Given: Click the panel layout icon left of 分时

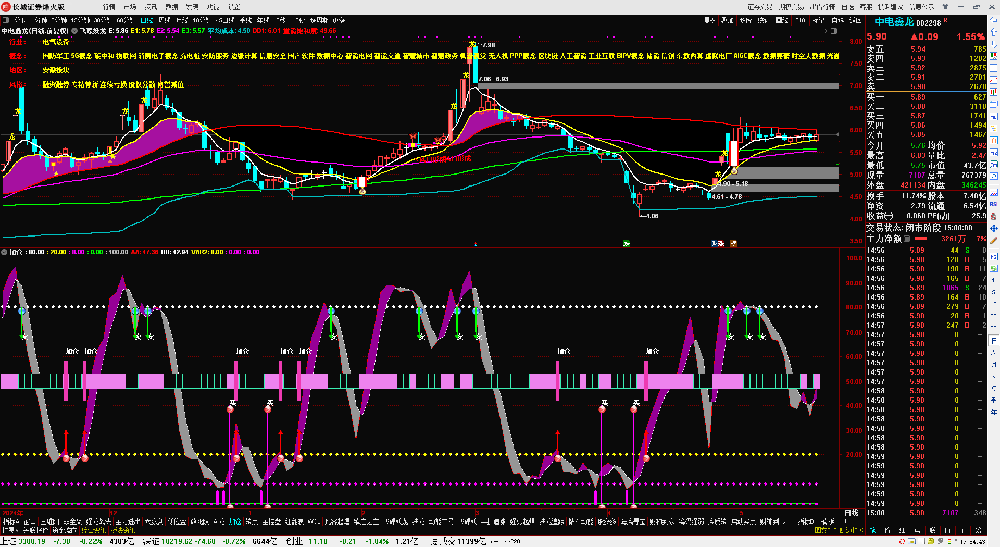Looking at the screenshot, I should (x=6, y=20).
